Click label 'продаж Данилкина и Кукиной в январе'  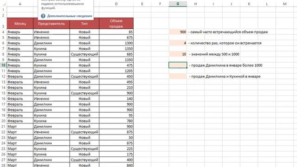226,77
